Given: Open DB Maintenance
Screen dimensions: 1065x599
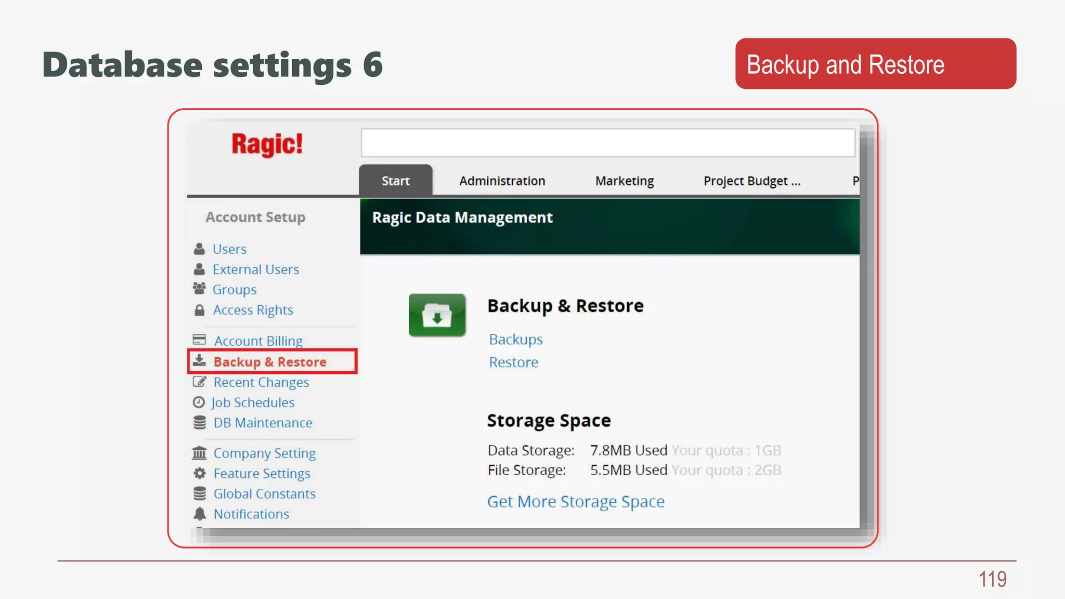Looking at the screenshot, I should (x=263, y=423).
